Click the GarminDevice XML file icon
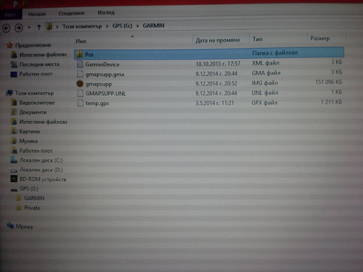363x272 pixels. (x=80, y=64)
